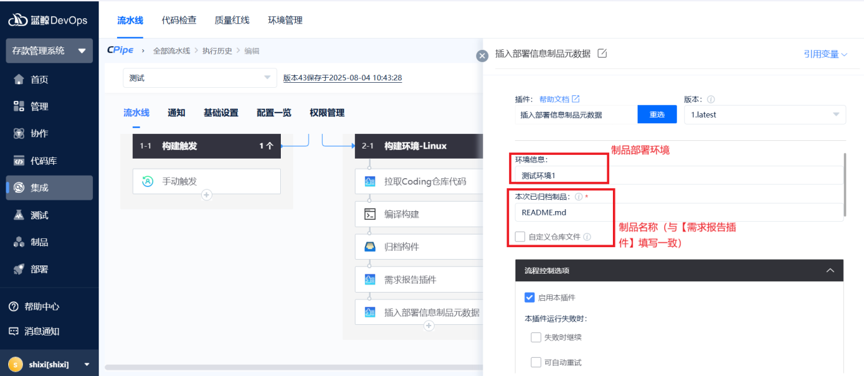The width and height of the screenshot is (864, 376).
Task: Click the 蓝鲸 DevOps logo icon
Action: point(18,20)
